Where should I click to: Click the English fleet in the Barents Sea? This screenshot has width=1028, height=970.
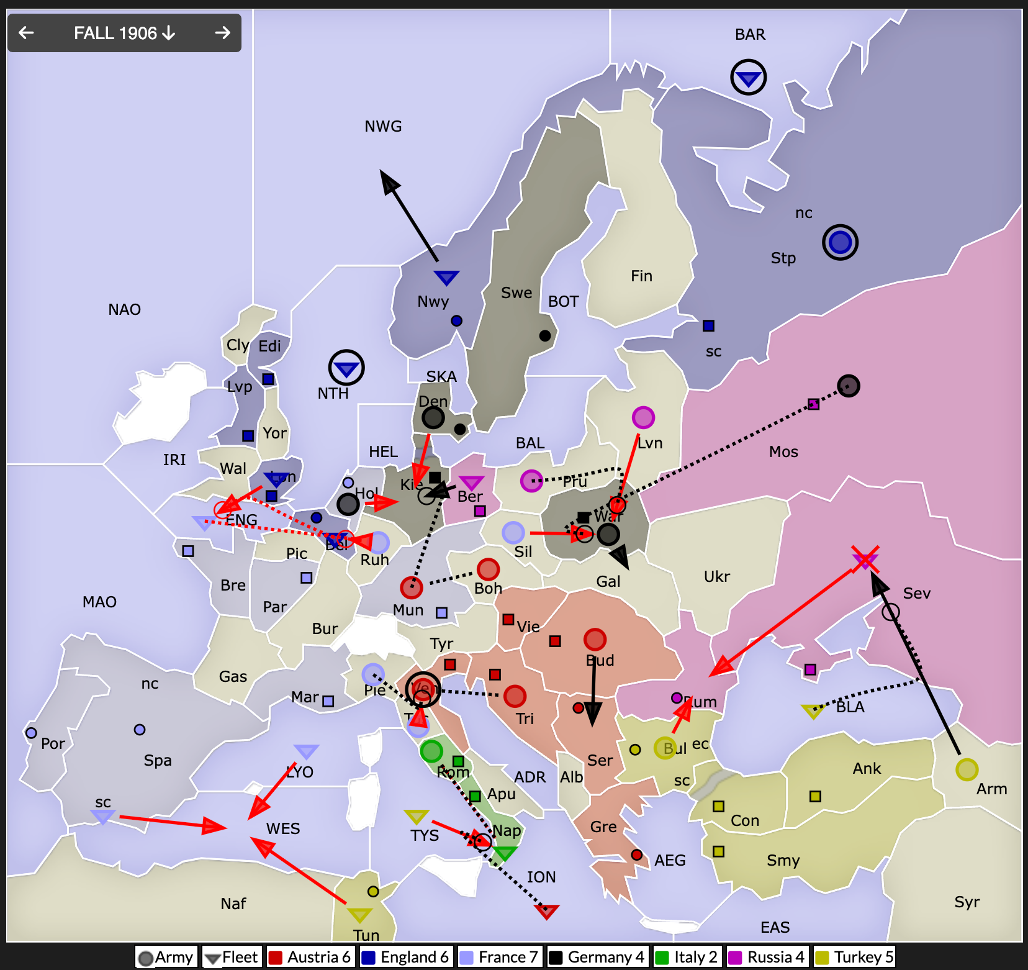pyautogui.click(x=748, y=78)
